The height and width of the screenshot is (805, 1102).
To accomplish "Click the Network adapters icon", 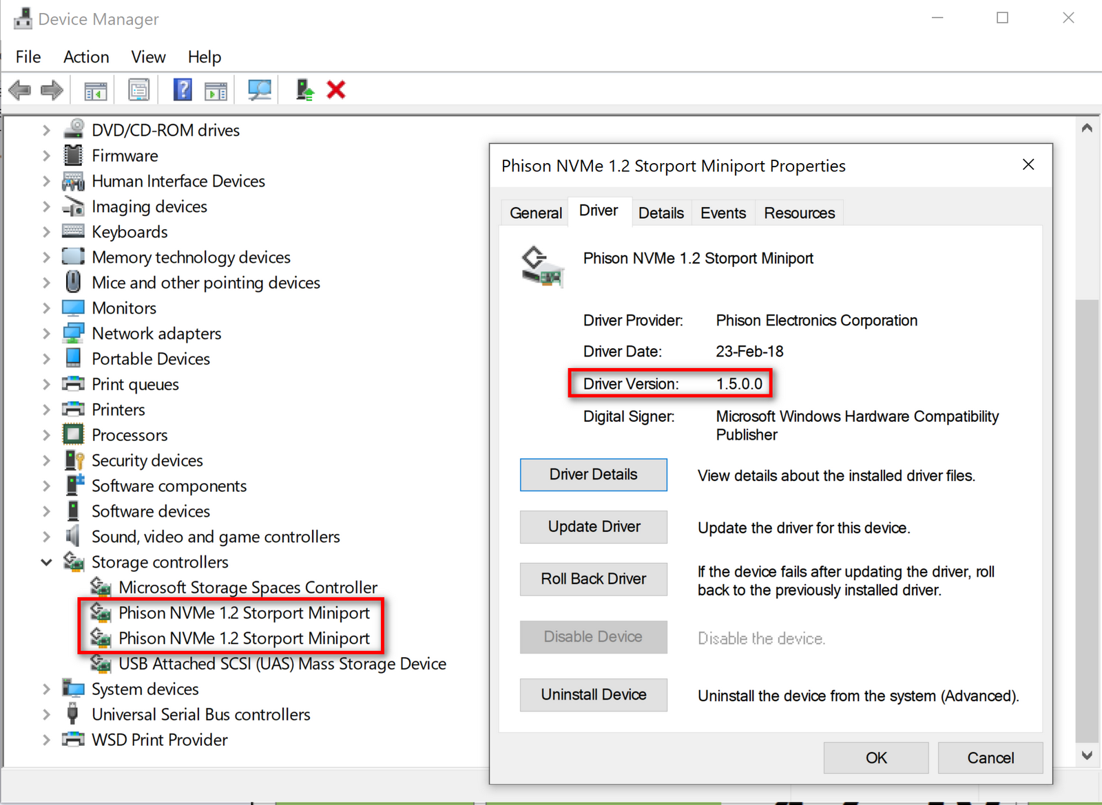I will [73, 333].
